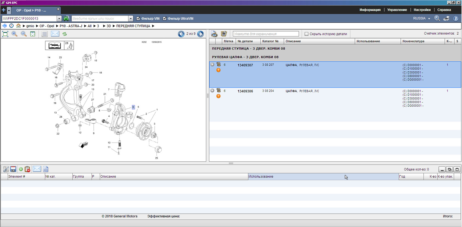Click P10 - ASTRA-J breadcrumb link

point(71,26)
